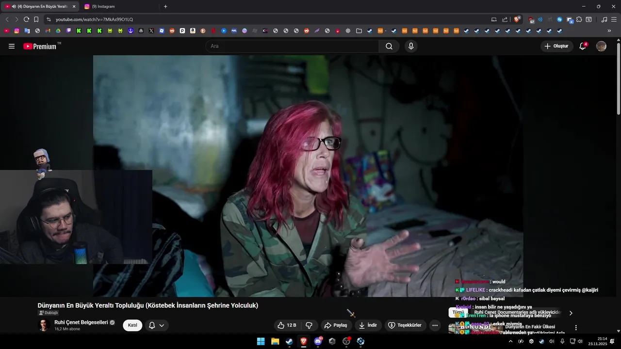This screenshot has height=349, width=621.
Task: Open File Explorer from taskbar
Action: 275,341
